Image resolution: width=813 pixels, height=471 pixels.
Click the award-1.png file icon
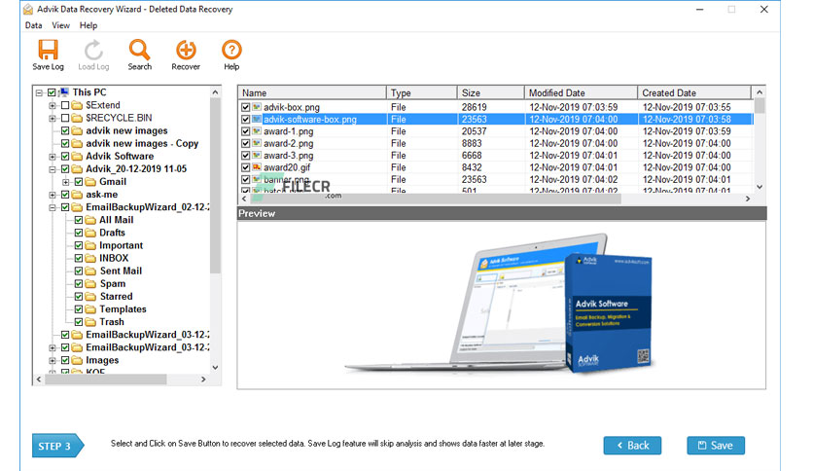(257, 131)
